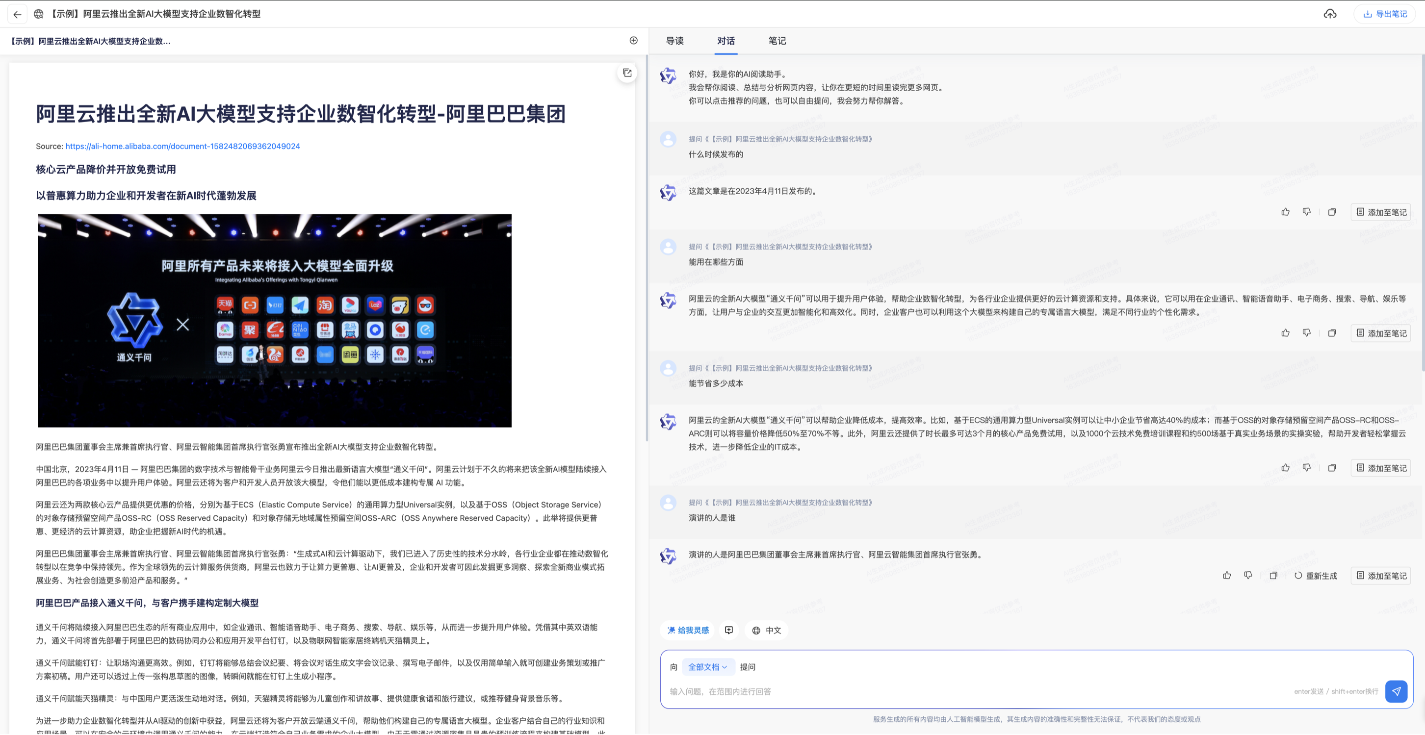The width and height of the screenshot is (1425, 735).
Task: Dislike the cost savings answer
Action: (x=1307, y=468)
